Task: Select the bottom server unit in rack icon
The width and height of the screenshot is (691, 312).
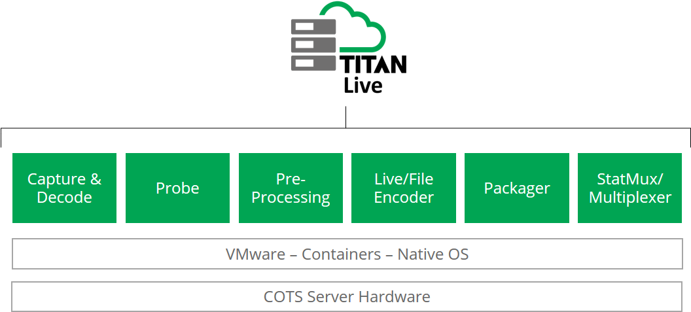Action: coord(313,63)
